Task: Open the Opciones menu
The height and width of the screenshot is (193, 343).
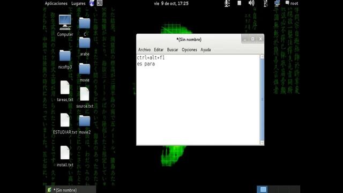Action: [189, 50]
